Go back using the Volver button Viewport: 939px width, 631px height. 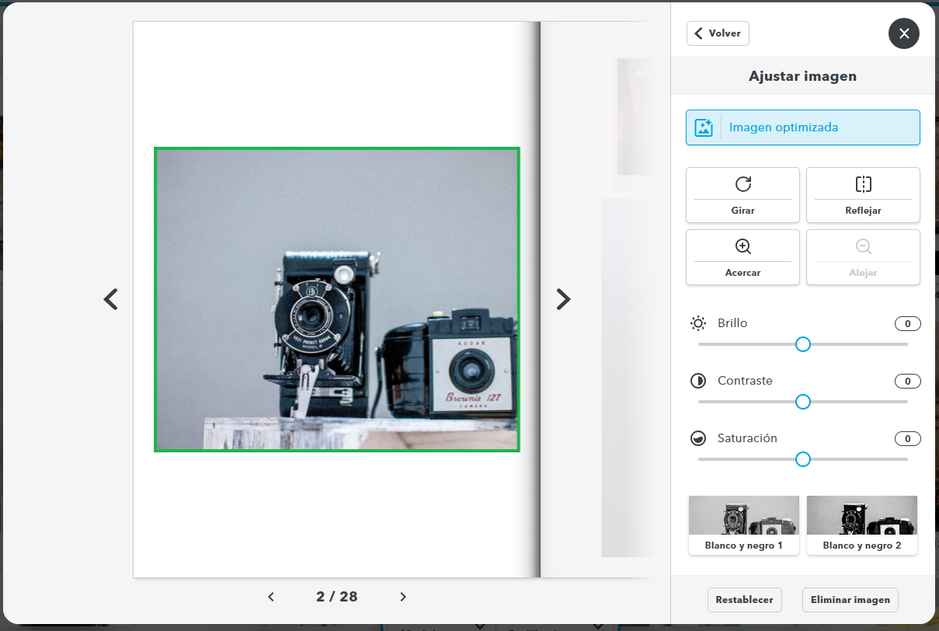pyautogui.click(x=717, y=33)
